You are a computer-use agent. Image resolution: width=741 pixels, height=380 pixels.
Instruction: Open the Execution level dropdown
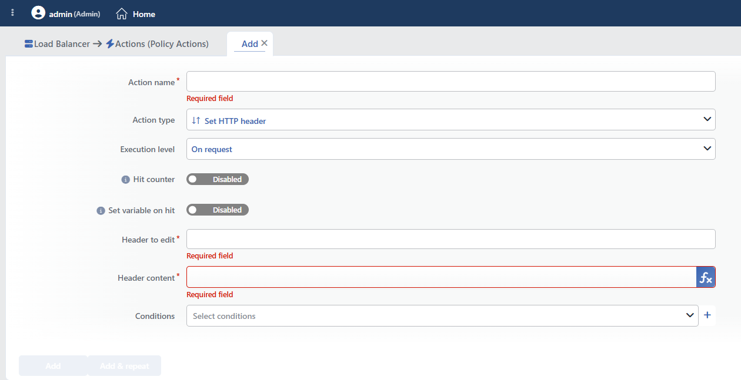pyautogui.click(x=450, y=149)
